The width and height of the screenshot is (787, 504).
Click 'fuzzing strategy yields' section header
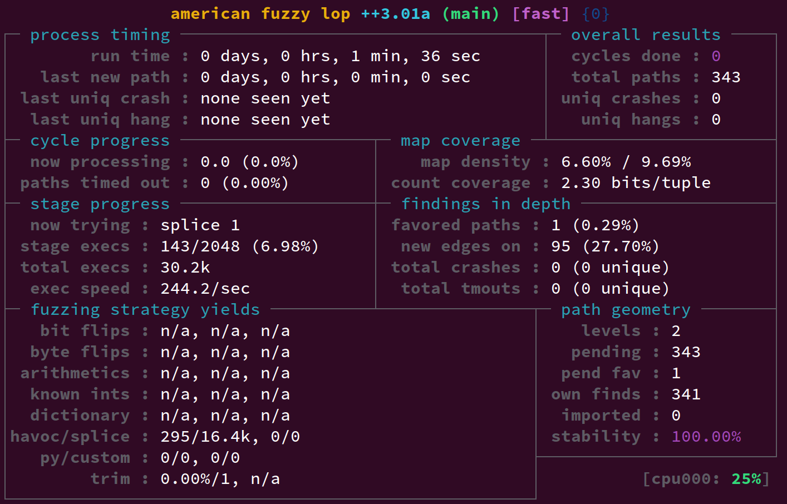pyautogui.click(x=145, y=310)
